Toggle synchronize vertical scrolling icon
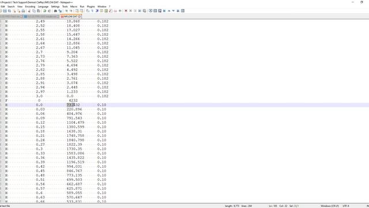The height and width of the screenshot is (208, 369). tap(77, 11)
